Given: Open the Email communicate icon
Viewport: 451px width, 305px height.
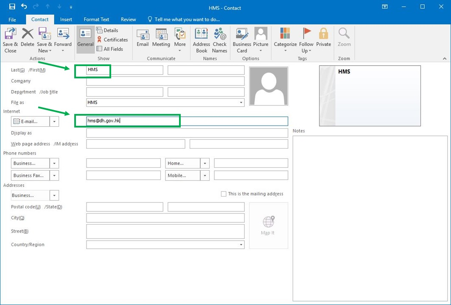Looking at the screenshot, I should [x=143, y=38].
